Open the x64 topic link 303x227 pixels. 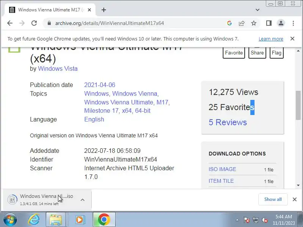click(x=127, y=111)
